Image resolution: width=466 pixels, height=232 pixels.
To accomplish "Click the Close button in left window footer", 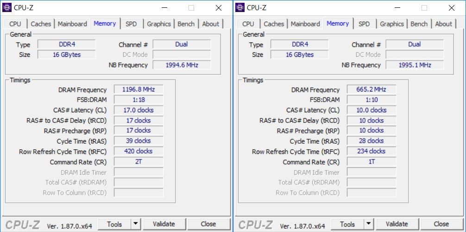I will pos(208,224).
